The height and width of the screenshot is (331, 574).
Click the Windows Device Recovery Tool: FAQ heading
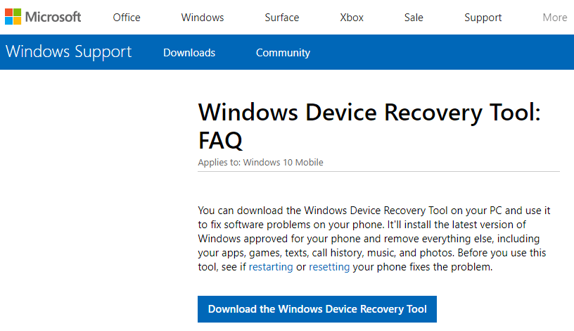click(369, 126)
